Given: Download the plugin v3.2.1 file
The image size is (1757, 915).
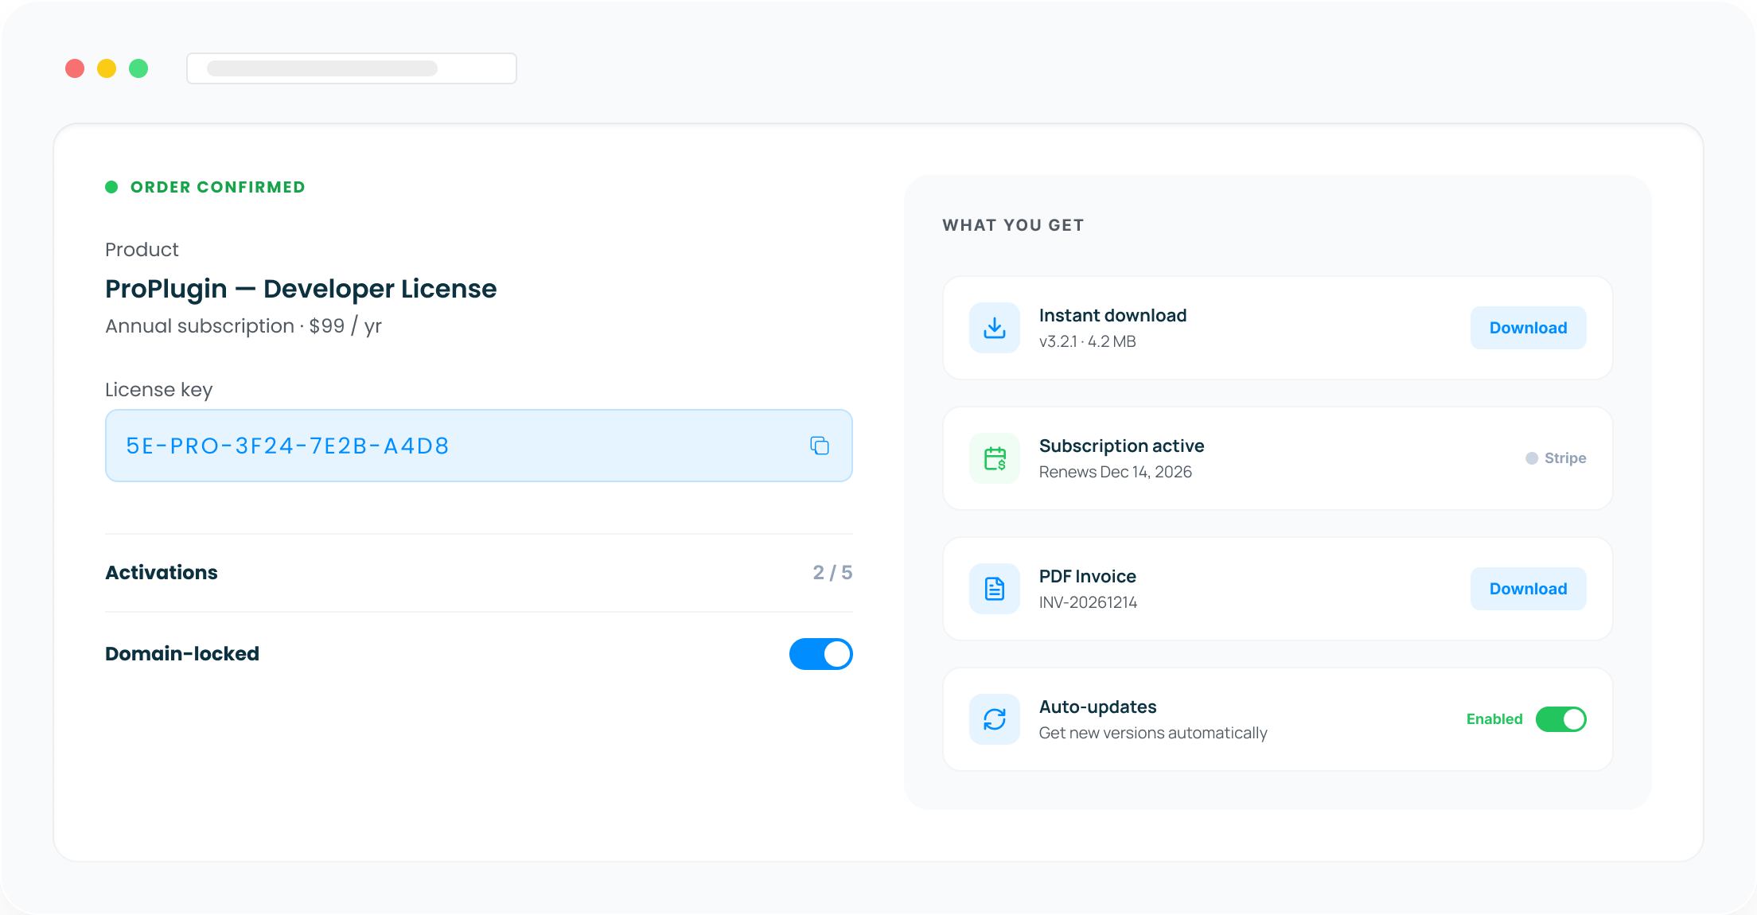Looking at the screenshot, I should [x=1529, y=328].
